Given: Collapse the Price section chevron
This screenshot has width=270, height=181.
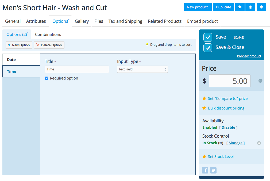Looking at the screenshot, I should [x=260, y=81].
